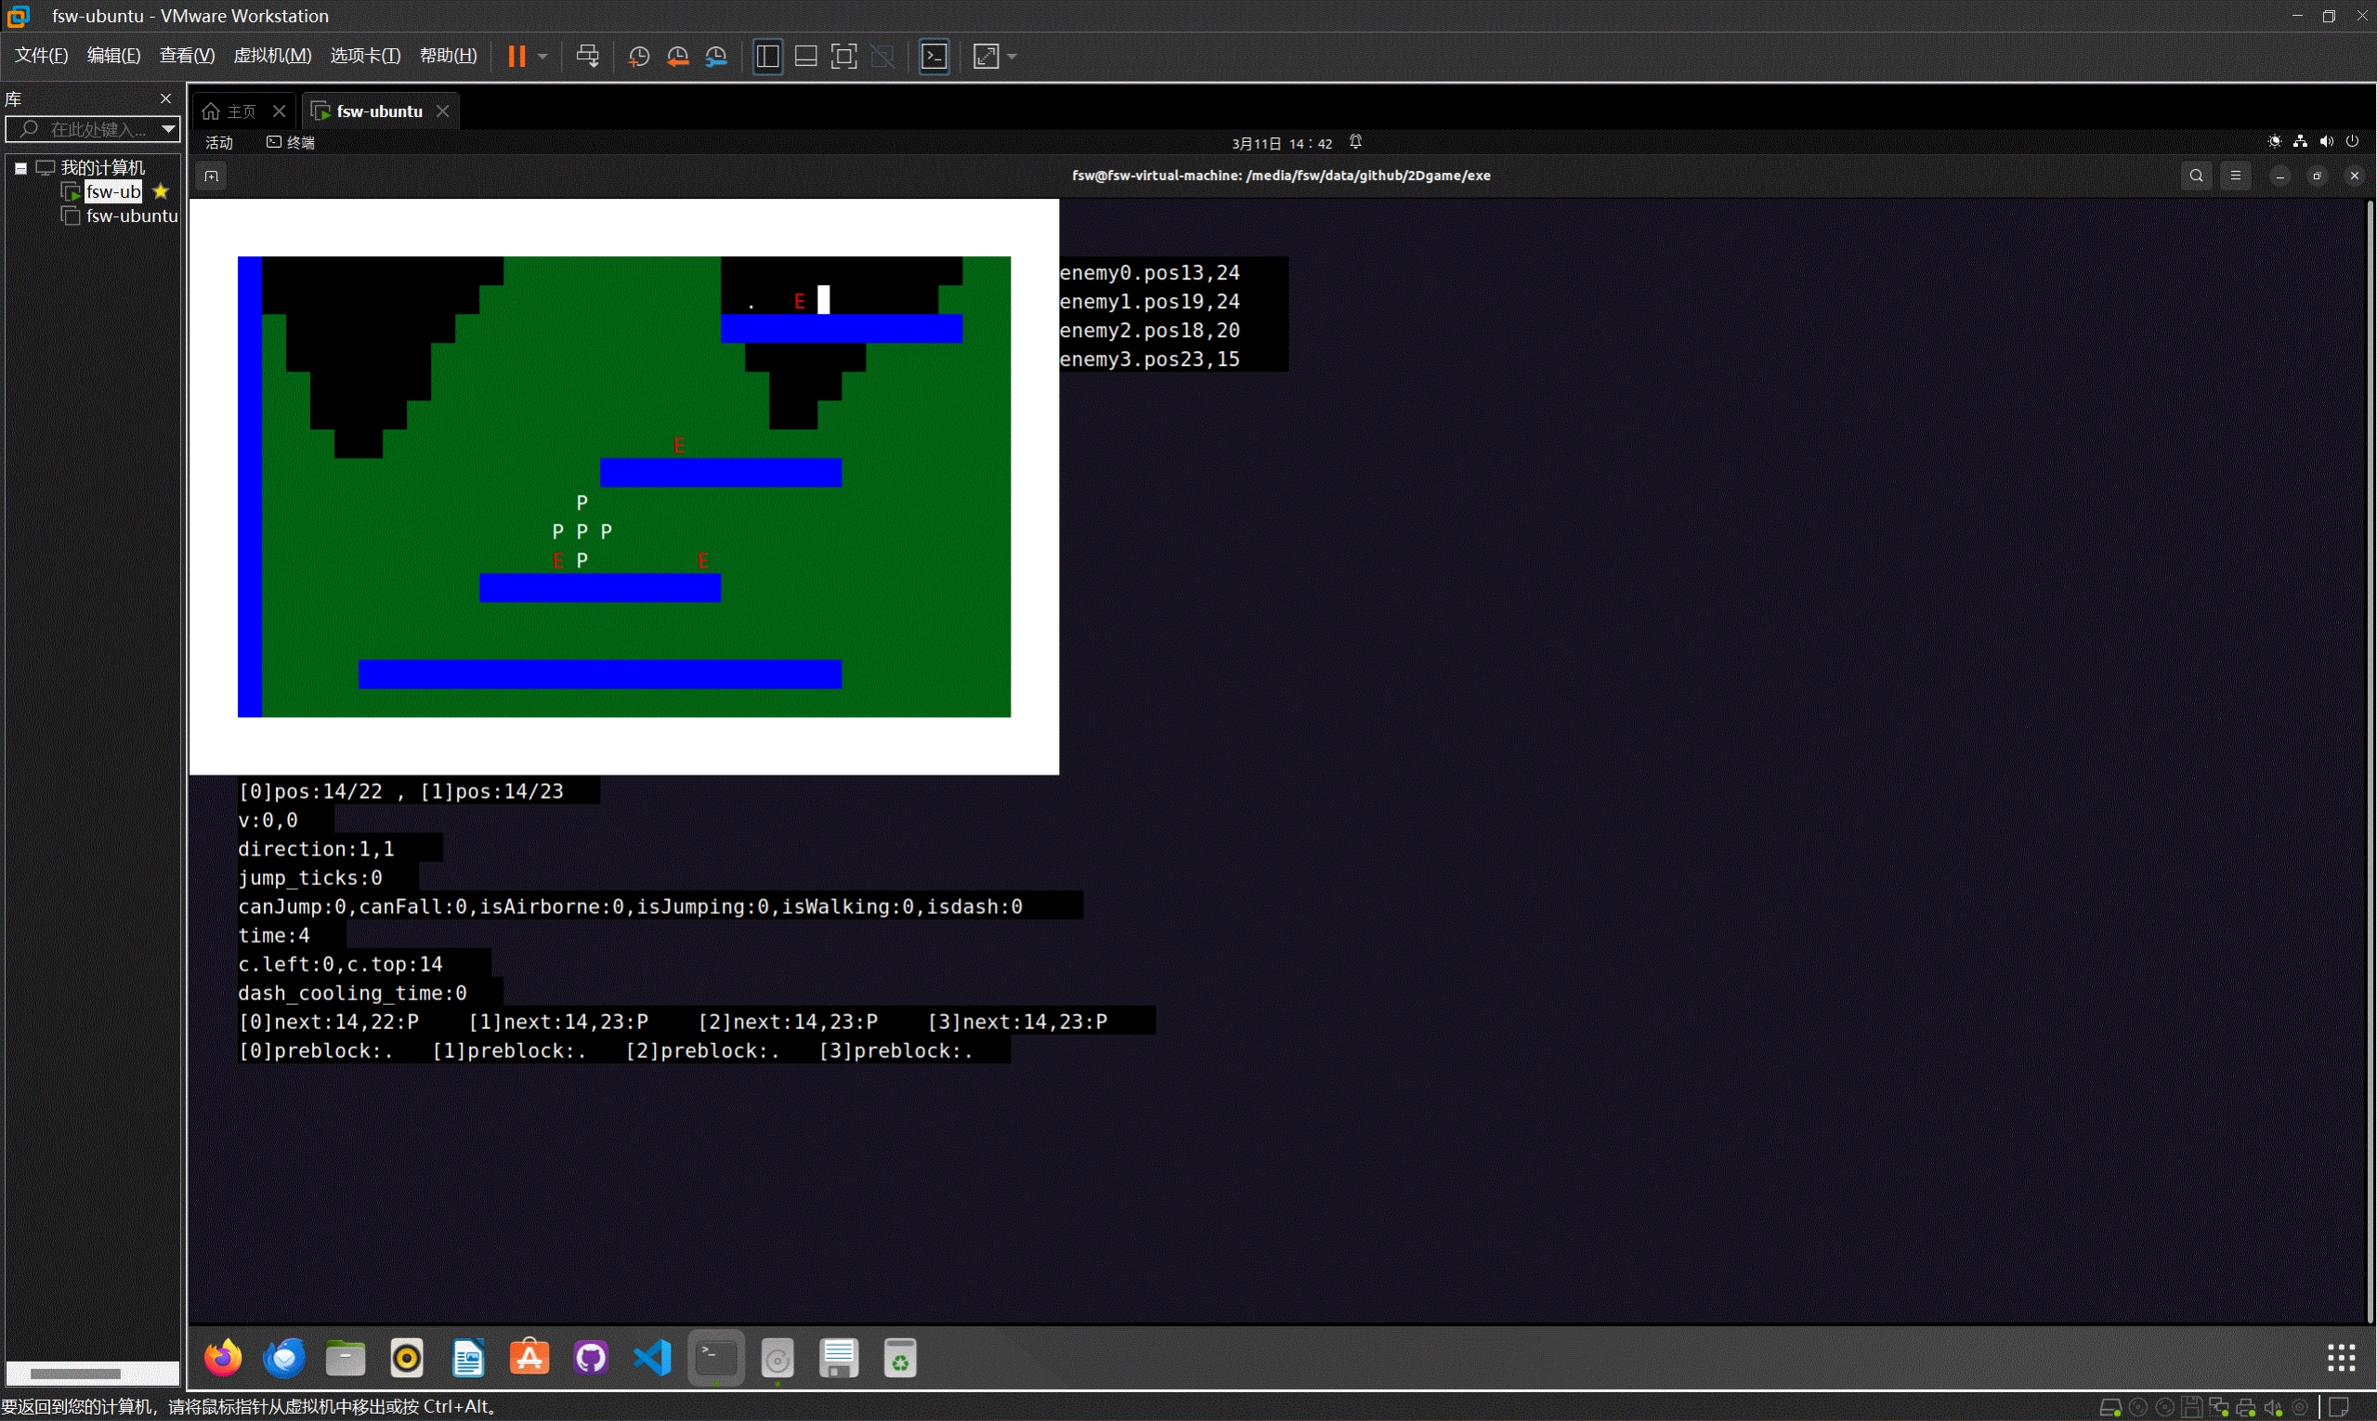Image resolution: width=2377 pixels, height=1421 pixels.
Task: Show all applications grid button
Action: [2341, 1358]
